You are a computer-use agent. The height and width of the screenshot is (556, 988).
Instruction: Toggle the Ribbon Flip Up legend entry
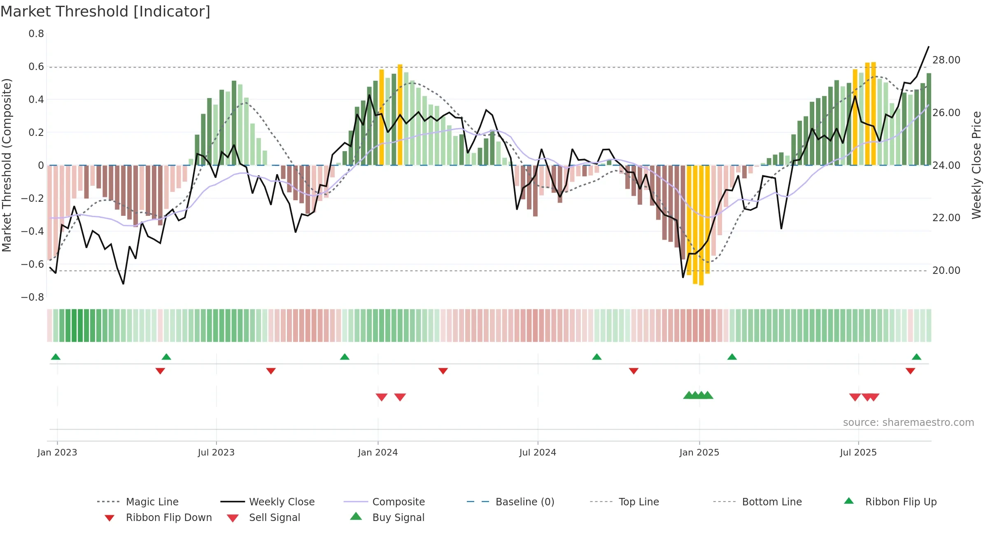[x=890, y=502]
